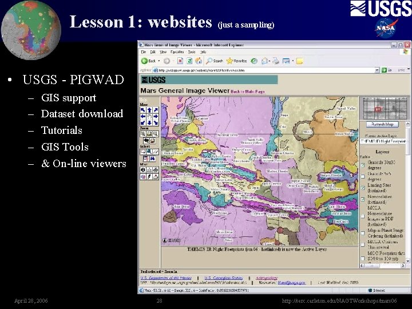Click the dark map-shaped zoom extent icon

coord(146,141)
